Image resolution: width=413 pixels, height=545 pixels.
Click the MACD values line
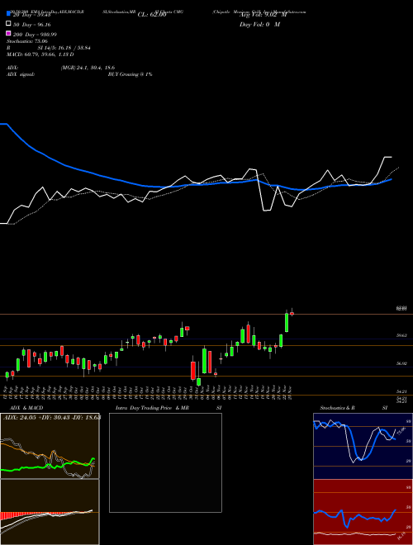tap(40, 54)
